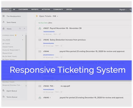This screenshot has height=108, width=133.
Task: Click the No Due Date group label
Action: point(43,23)
